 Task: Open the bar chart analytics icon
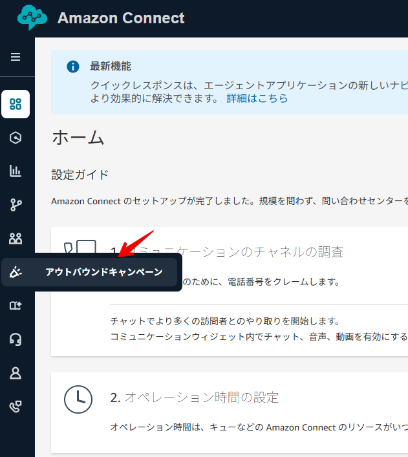click(x=16, y=171)
